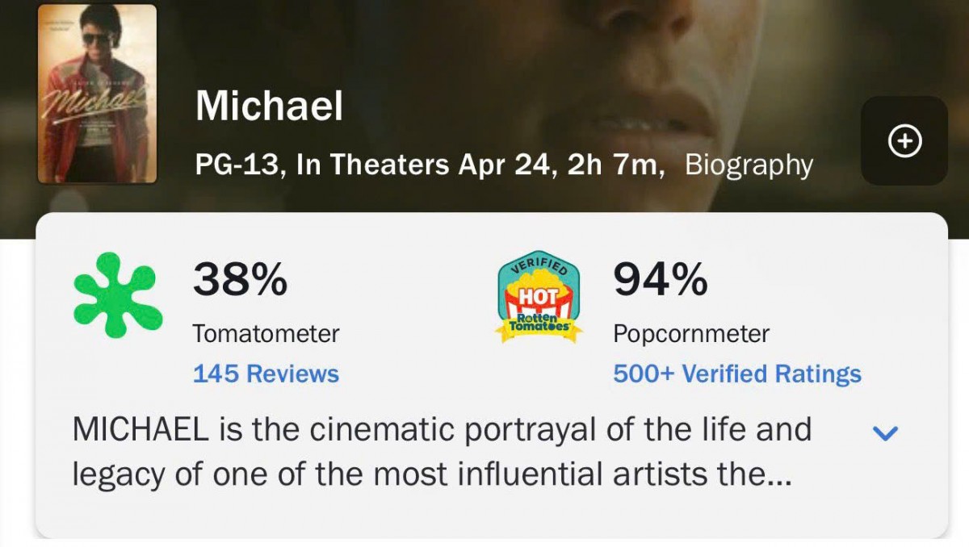Open the 500+ Verified Ratings link
969x547 pixels.
point(737,374)
